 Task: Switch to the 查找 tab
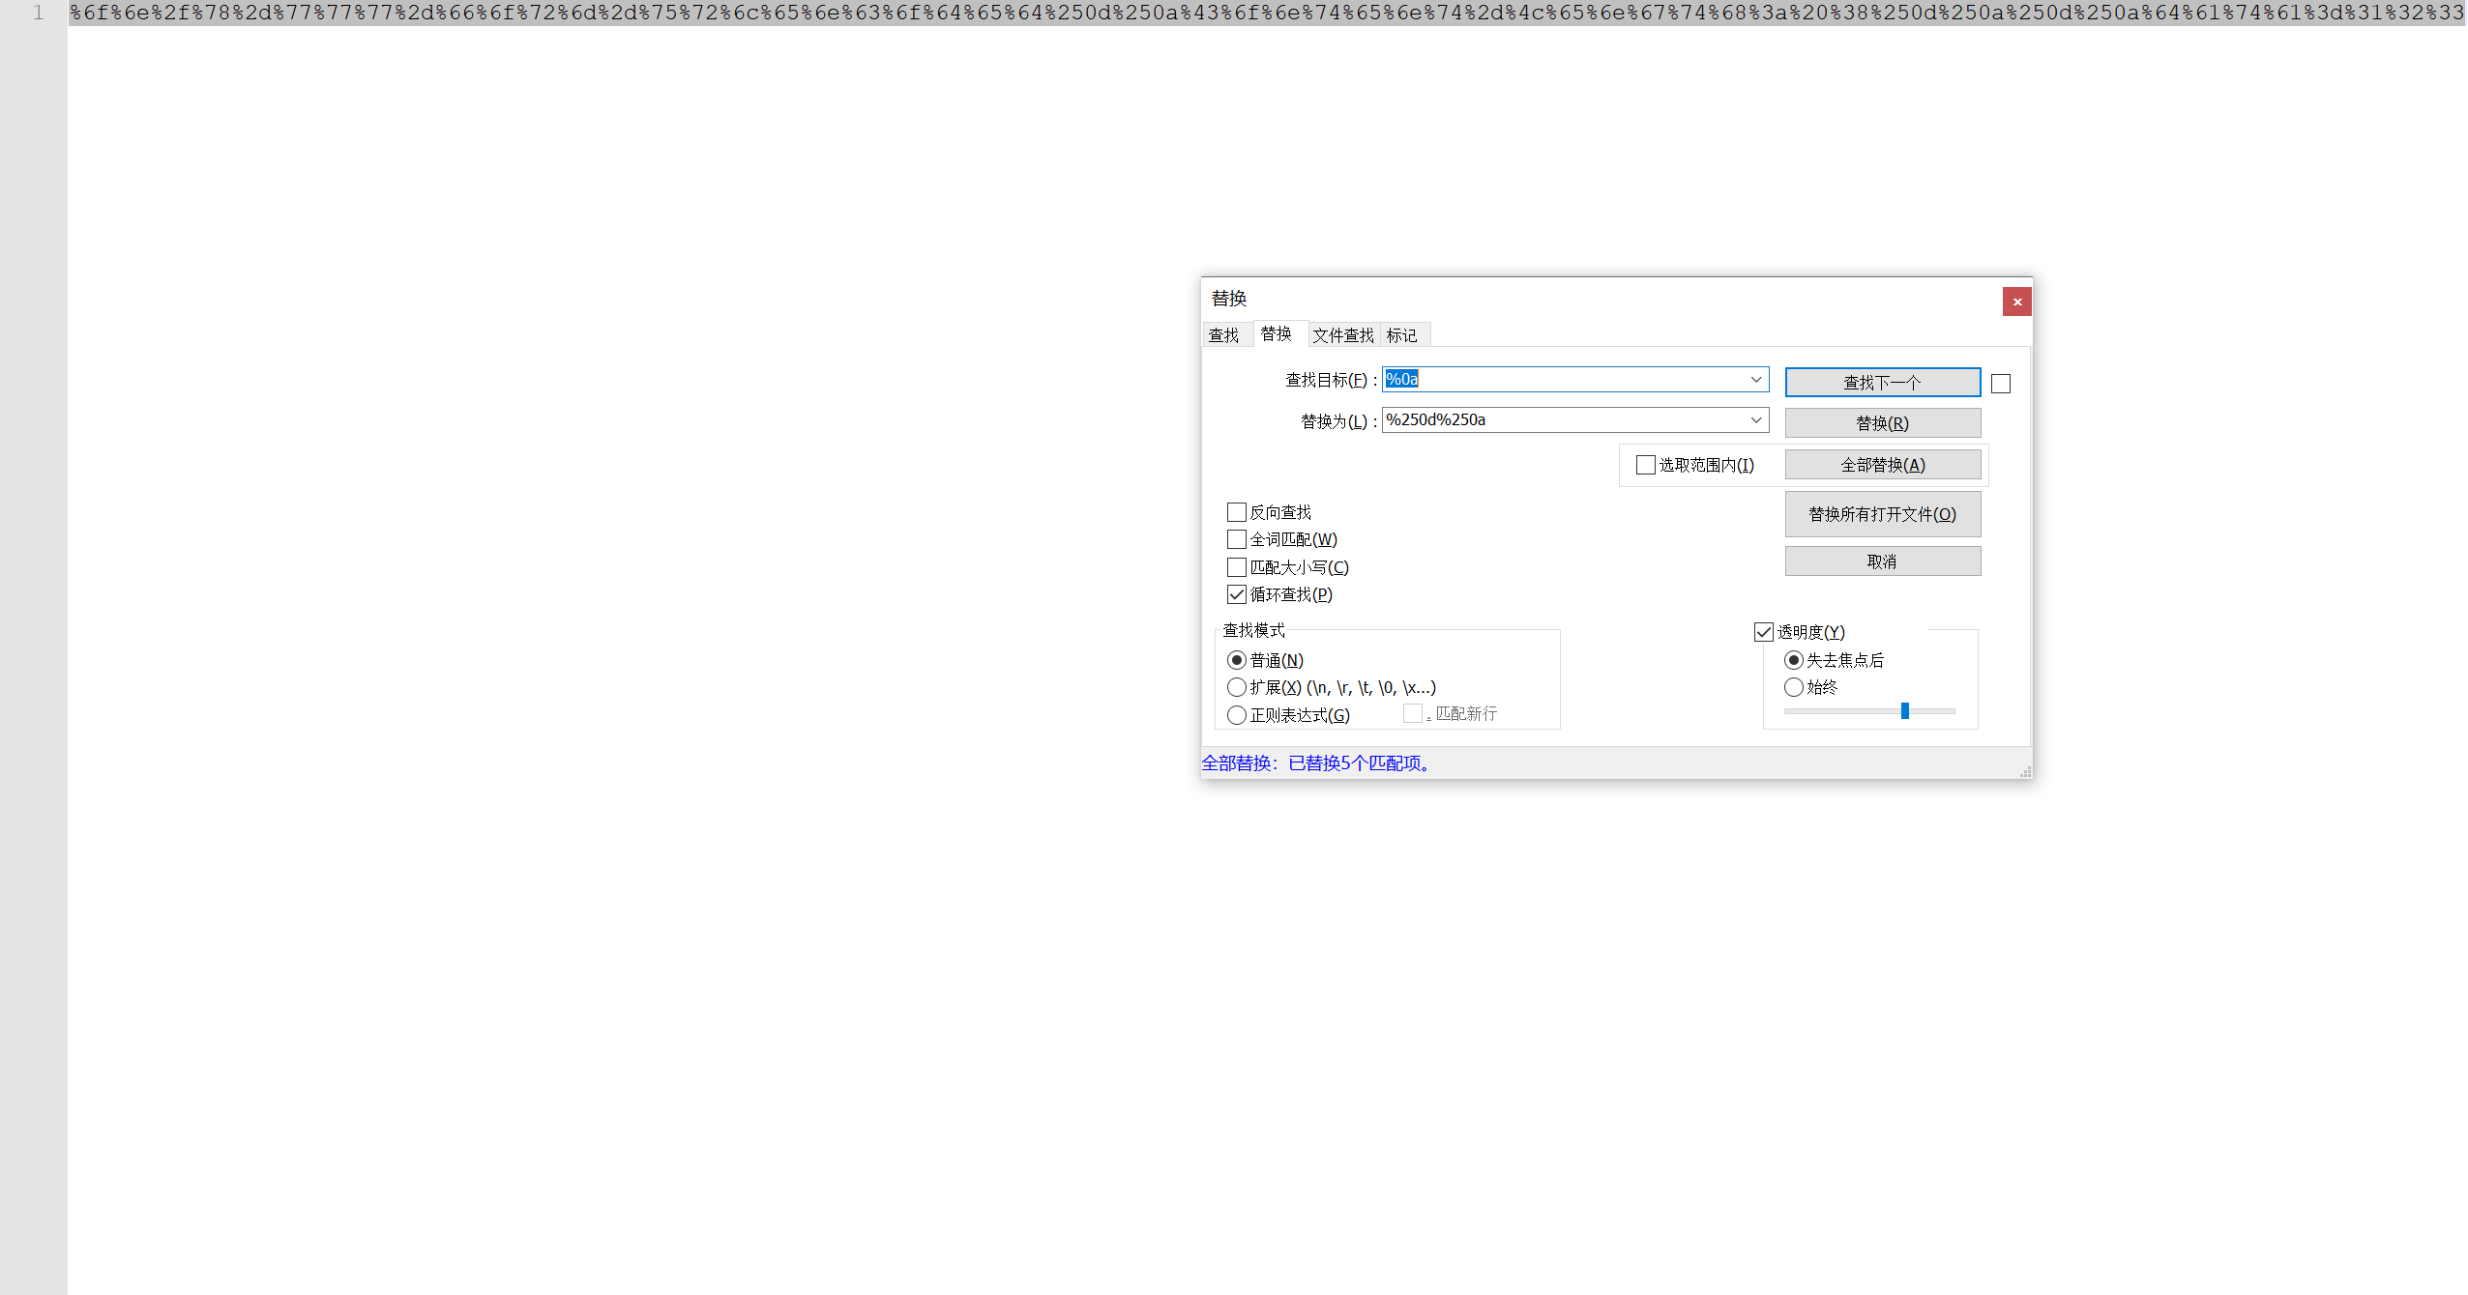click(x=1223, y=335)
